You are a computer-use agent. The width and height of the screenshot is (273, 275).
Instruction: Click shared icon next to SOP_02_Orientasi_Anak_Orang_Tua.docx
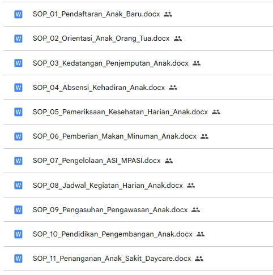coord(178,38)
